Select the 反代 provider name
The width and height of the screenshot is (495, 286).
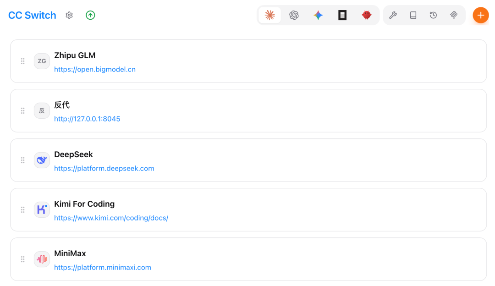62,105
